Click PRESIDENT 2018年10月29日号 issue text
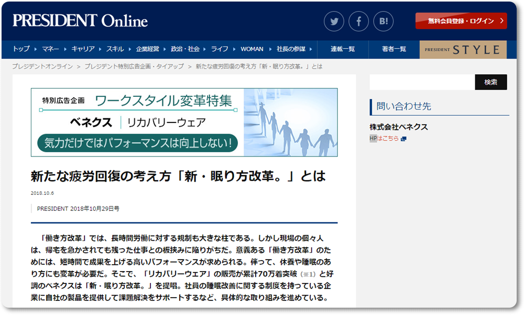The height and width of the screenshot is (315, 524). pos(78,209)
